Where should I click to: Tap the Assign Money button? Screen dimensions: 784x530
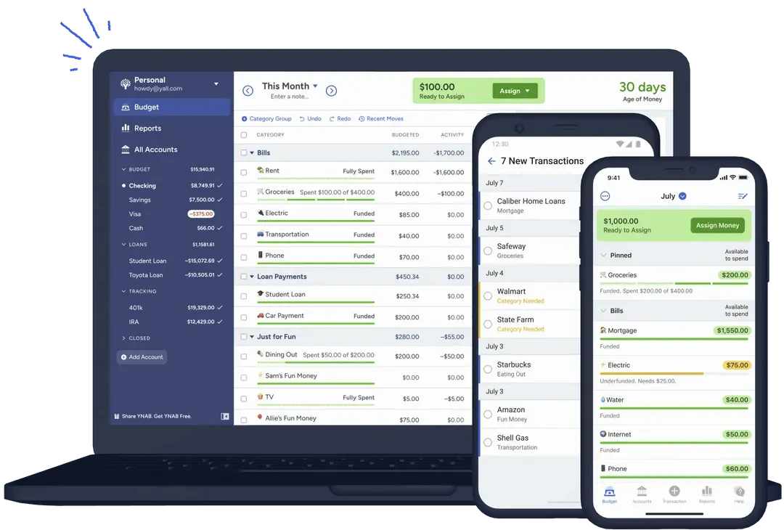point(717,226)
